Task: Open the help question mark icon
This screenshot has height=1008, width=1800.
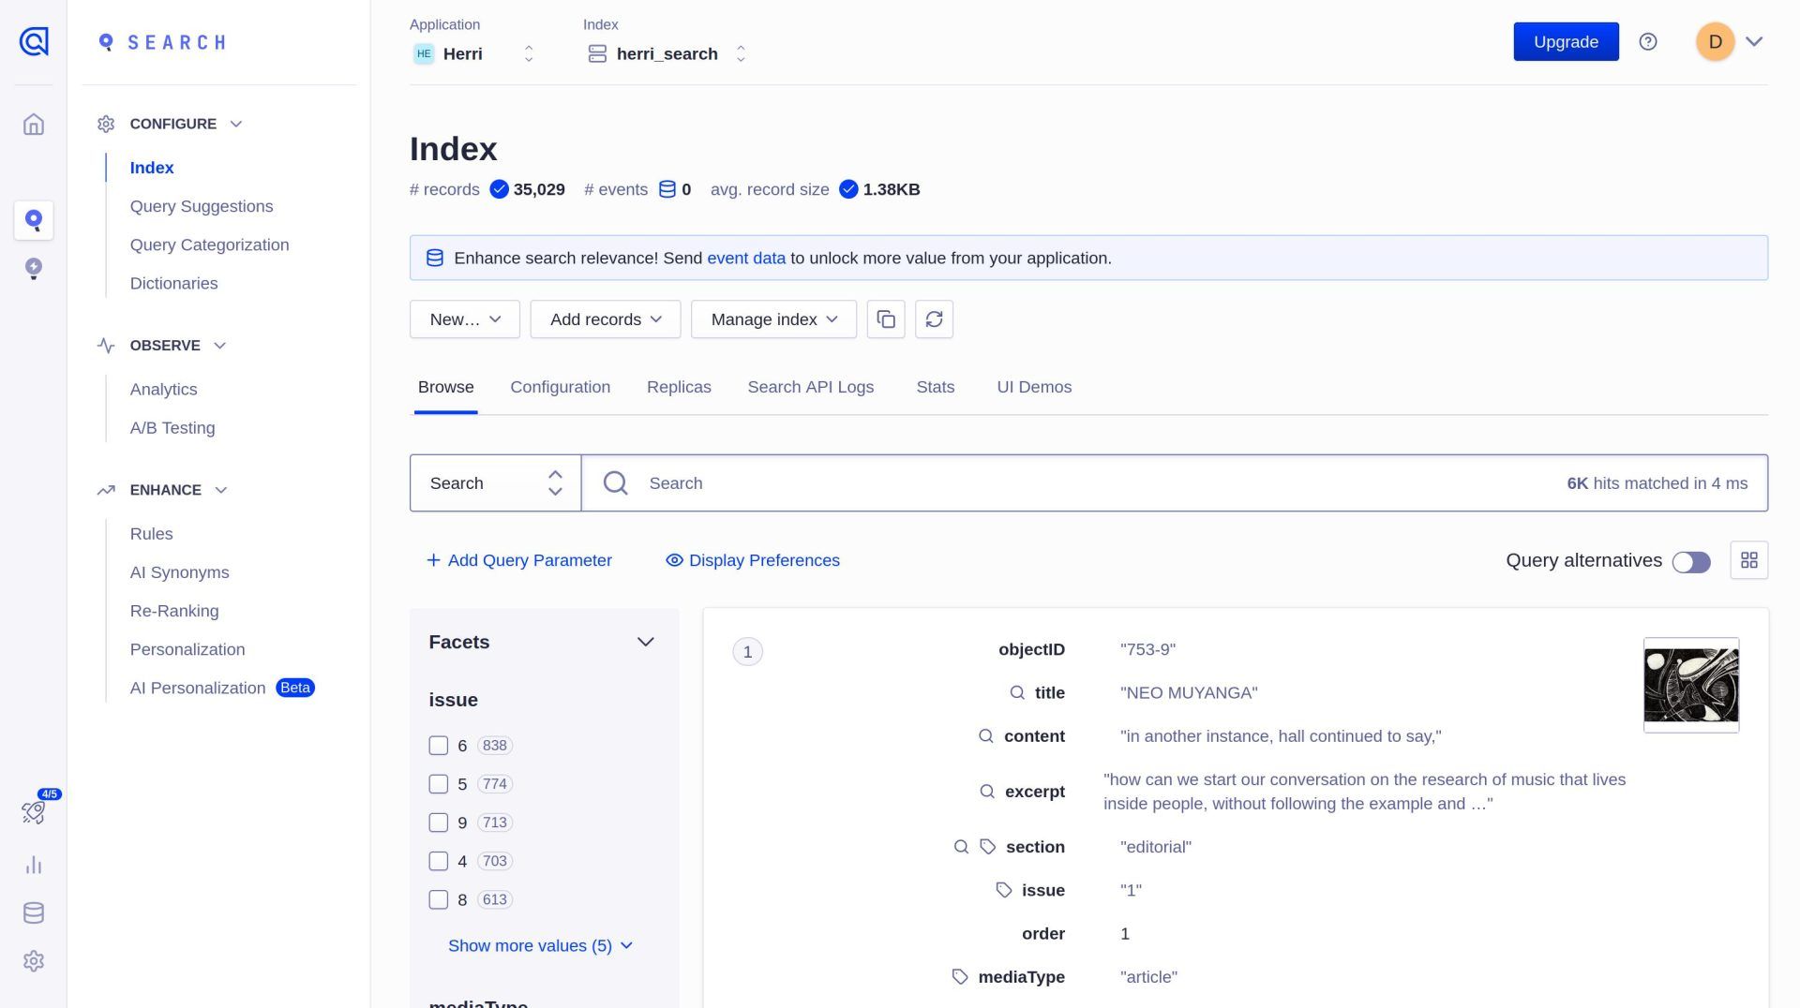Action: pyautogui.click(x=1647, y=42)
